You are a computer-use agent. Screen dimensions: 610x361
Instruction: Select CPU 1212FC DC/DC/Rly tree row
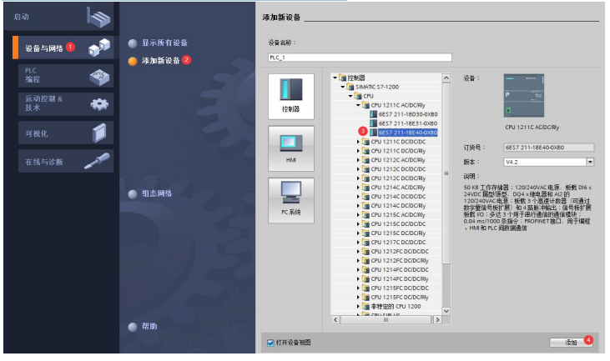[x=400, y=260]
